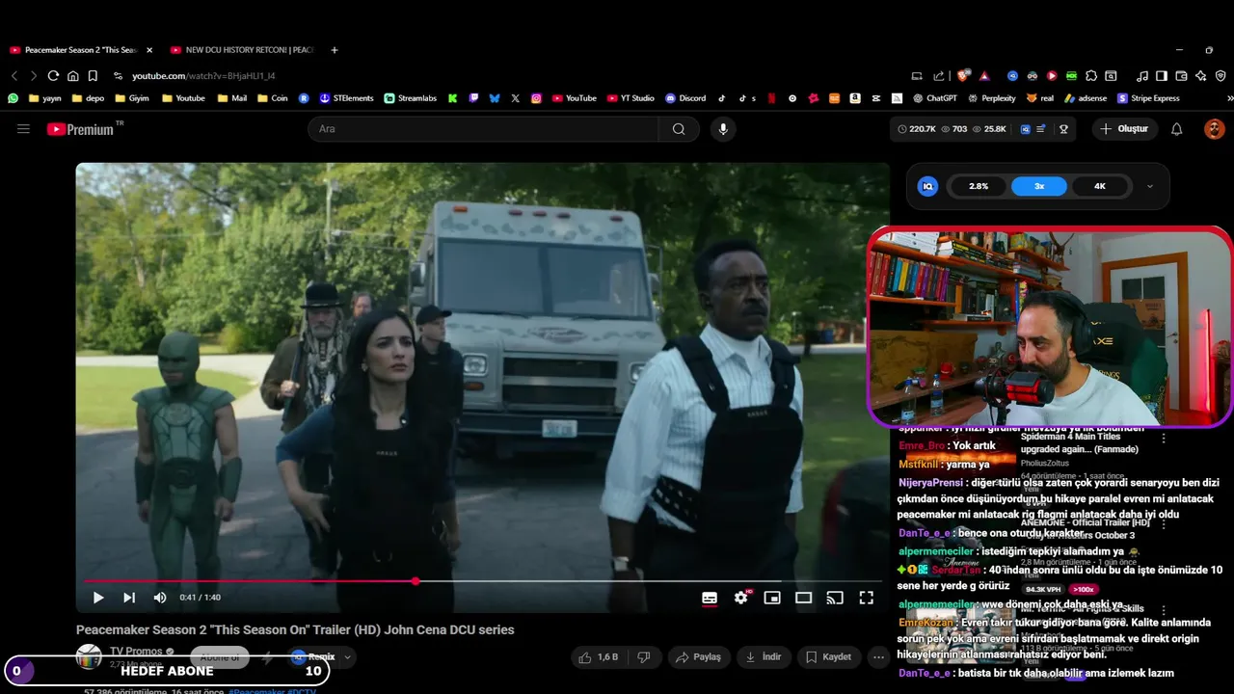Click the search magnifier button
Image resolution: width=1234 pixels, height=694 pixels.
679,129
